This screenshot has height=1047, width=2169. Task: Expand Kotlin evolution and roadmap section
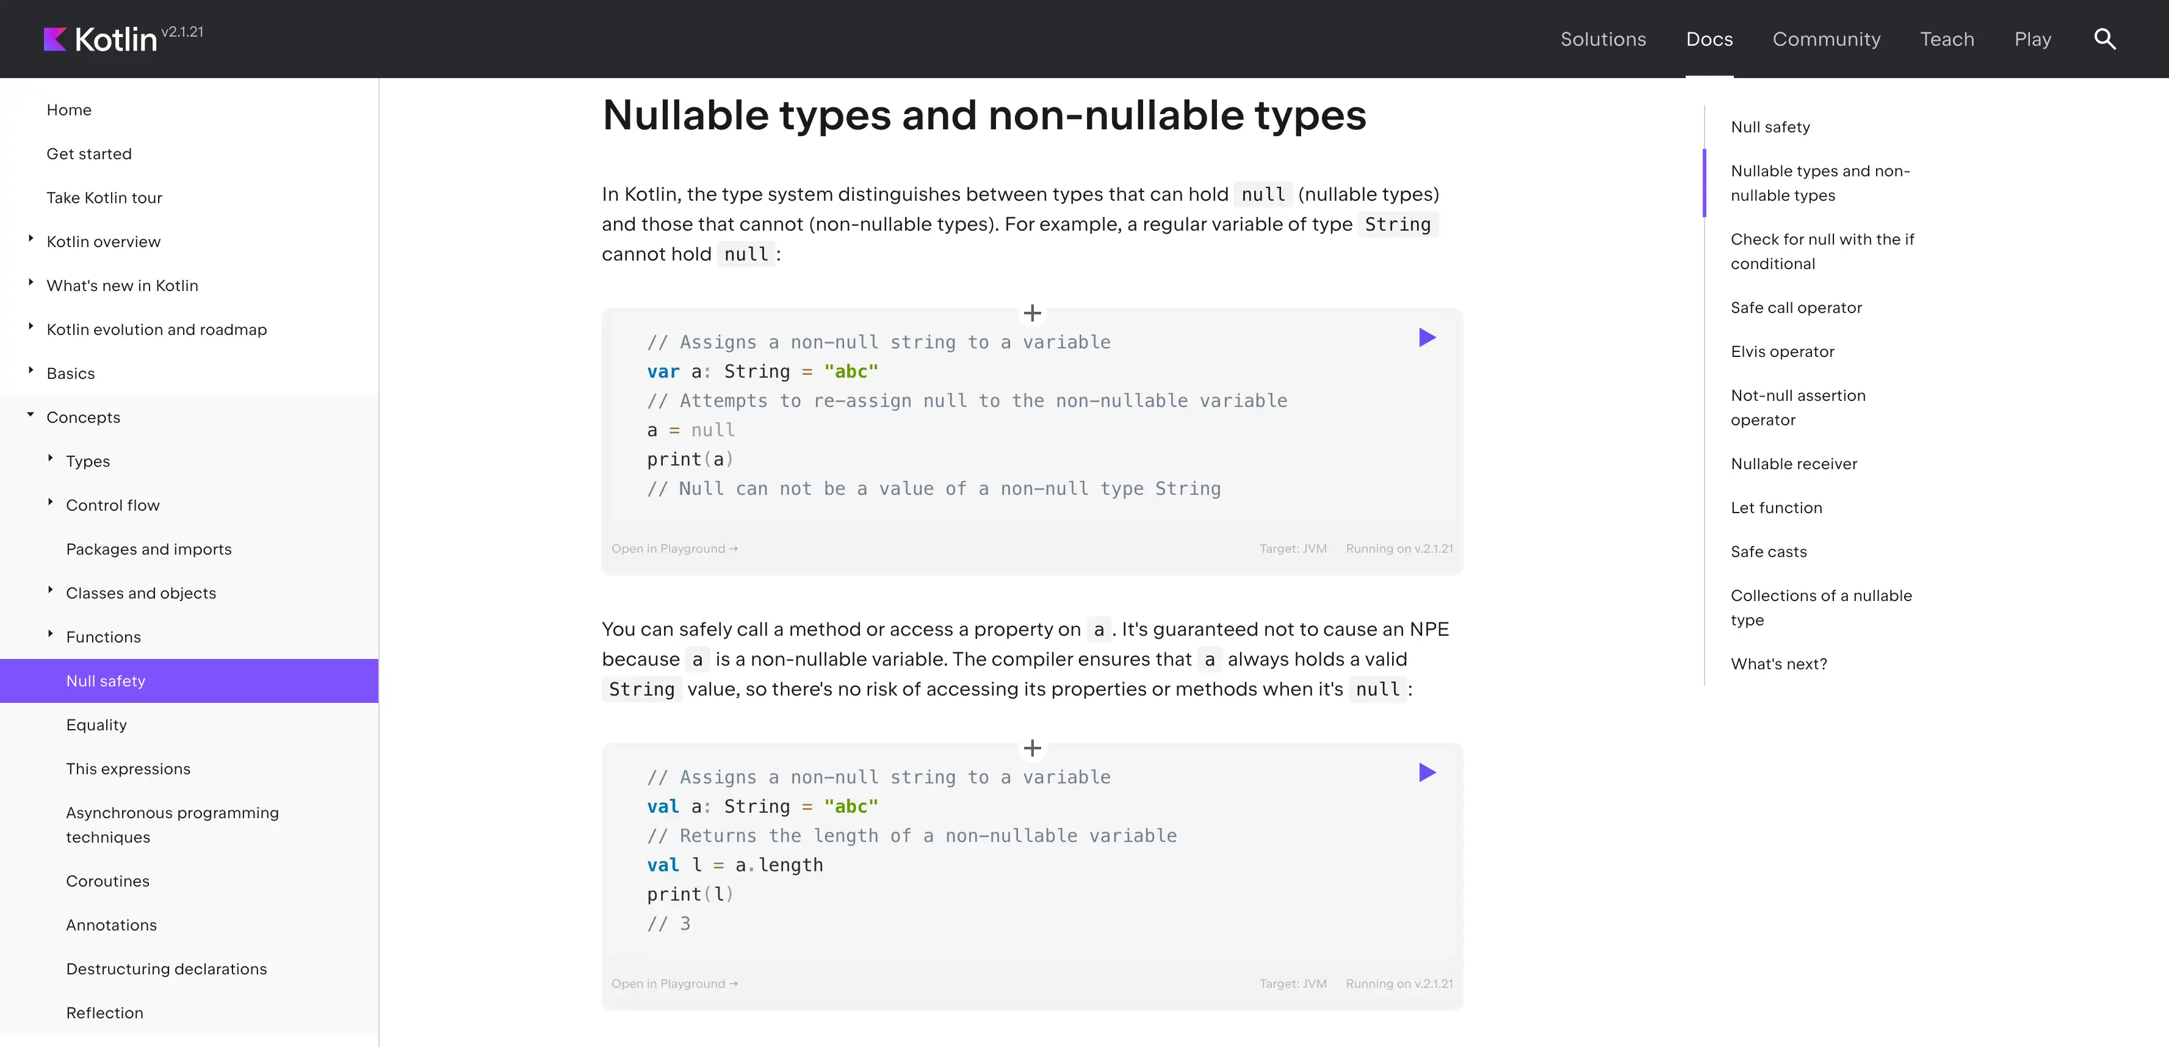(x=31, y=326)
